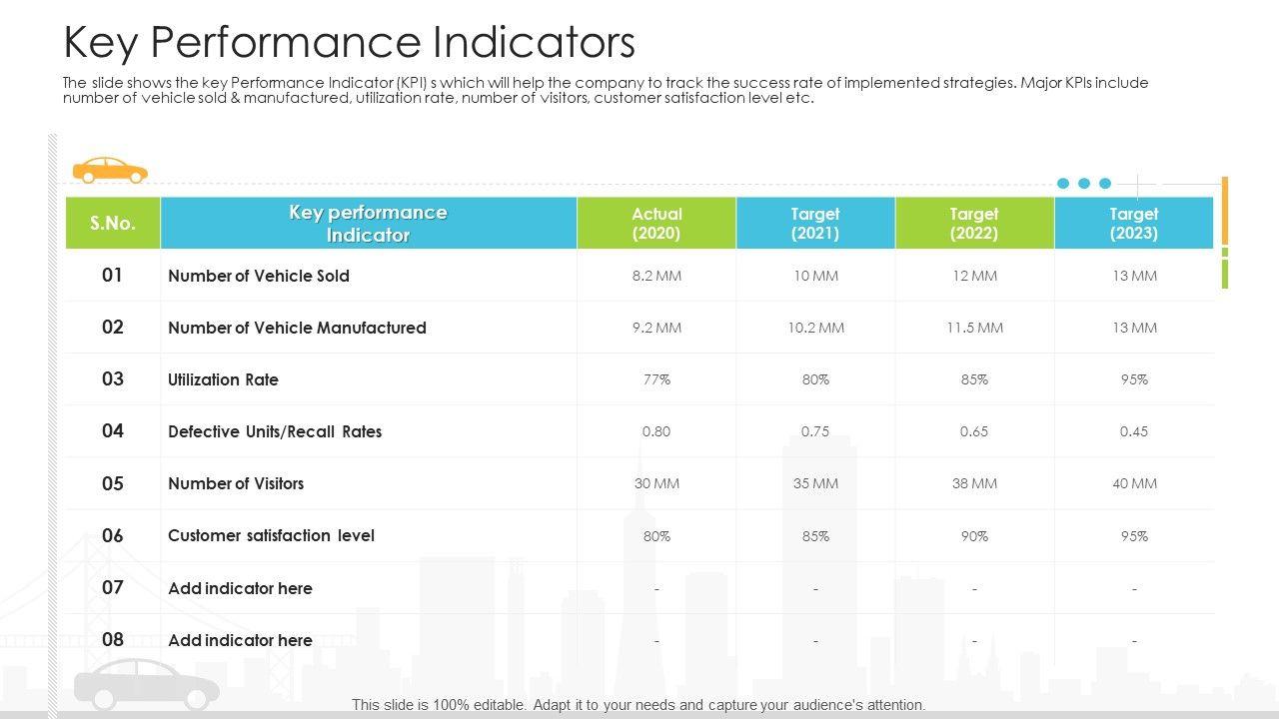Click the Actual (2020) column header
Viewport: 1279px width, 719px height.
tap(656, 223)
